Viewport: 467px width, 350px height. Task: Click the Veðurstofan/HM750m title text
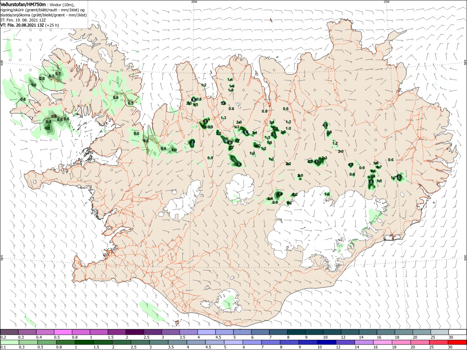[23, 4]
